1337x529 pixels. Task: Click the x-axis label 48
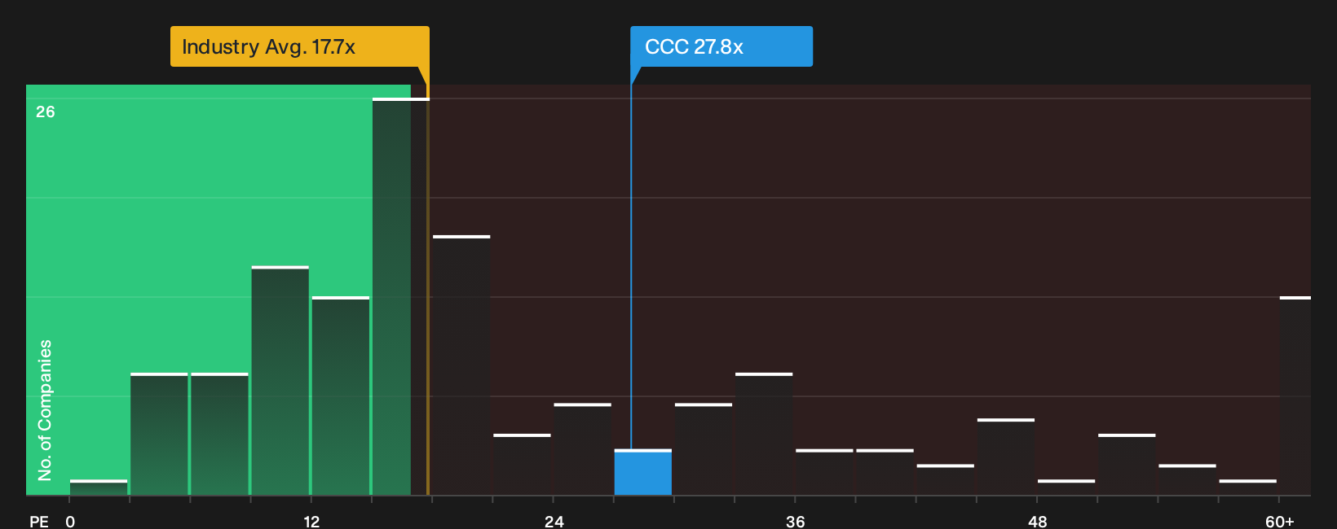click(x=1037, y=521)
